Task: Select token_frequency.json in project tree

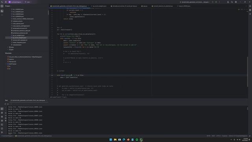Action: [19, 43]
